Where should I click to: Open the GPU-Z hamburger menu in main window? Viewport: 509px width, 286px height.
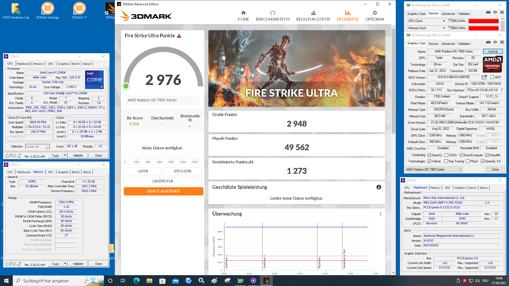click(x=502, y=42)
